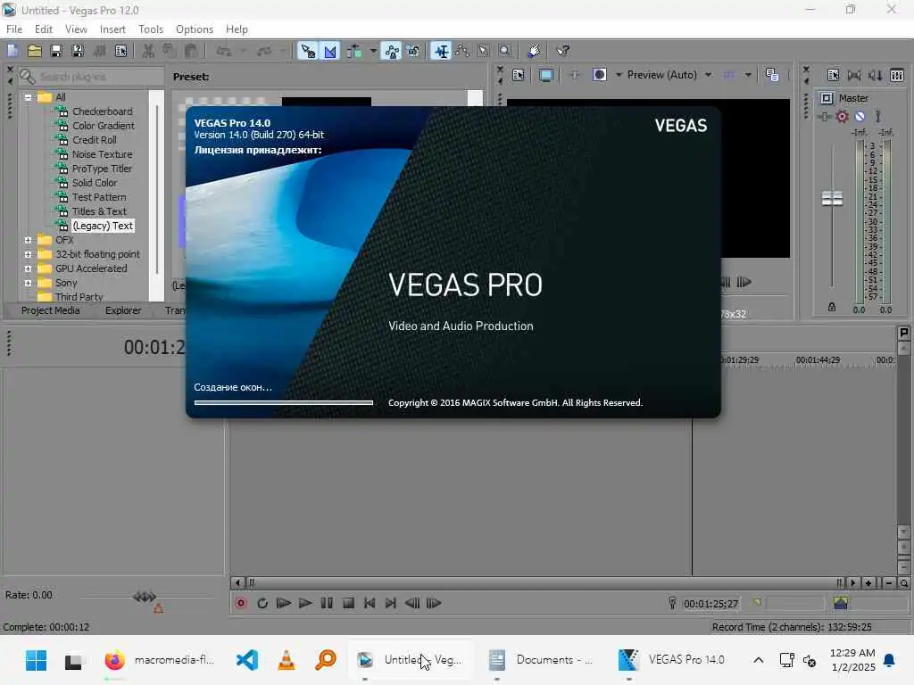
Task: Click the New project toolbar icon
Action: point(12,51)
